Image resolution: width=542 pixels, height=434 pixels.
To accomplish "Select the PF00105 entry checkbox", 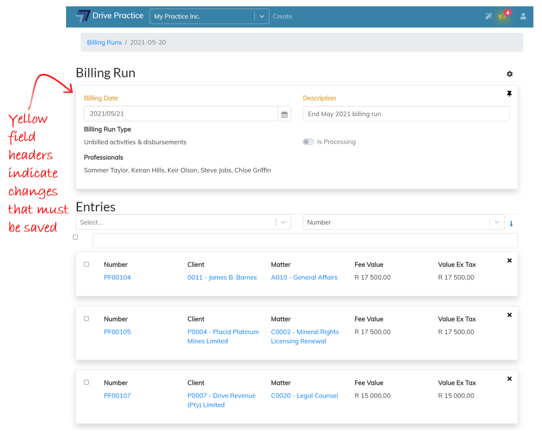I will [86, 318].
